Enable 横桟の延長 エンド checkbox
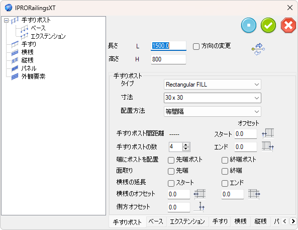298x230 pixels. pyautogui.click(x=225, y=183)
